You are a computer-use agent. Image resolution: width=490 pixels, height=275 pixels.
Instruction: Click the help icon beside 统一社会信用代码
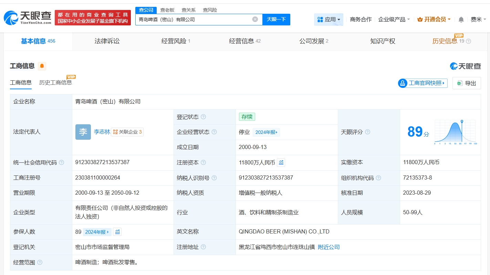click(61, 163)
